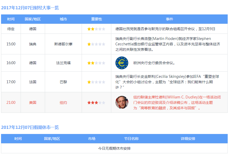Click the 市场 column header
Screen dimensions: 229x160
(91, 139)
